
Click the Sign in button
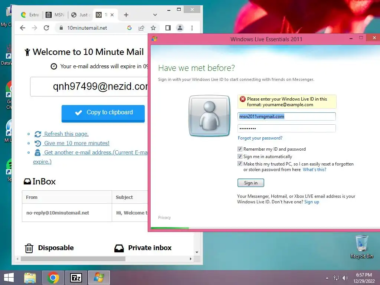coord(251,183)
